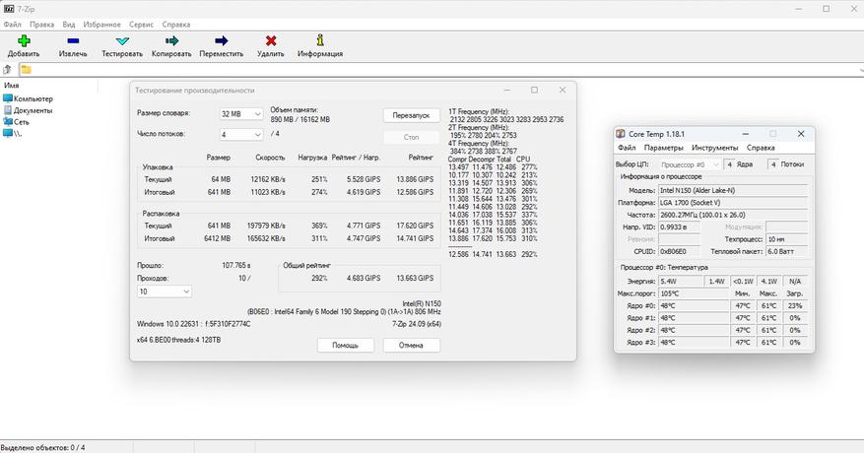864x453 pixels.
Task: Click the 7-Zip app icon in the title bar
Action: click(8, 9)
